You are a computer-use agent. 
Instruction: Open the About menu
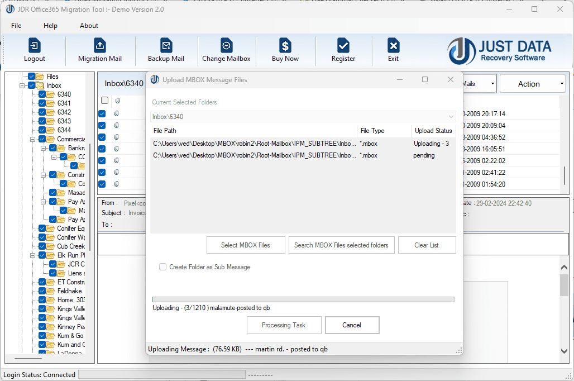[89, 26]
